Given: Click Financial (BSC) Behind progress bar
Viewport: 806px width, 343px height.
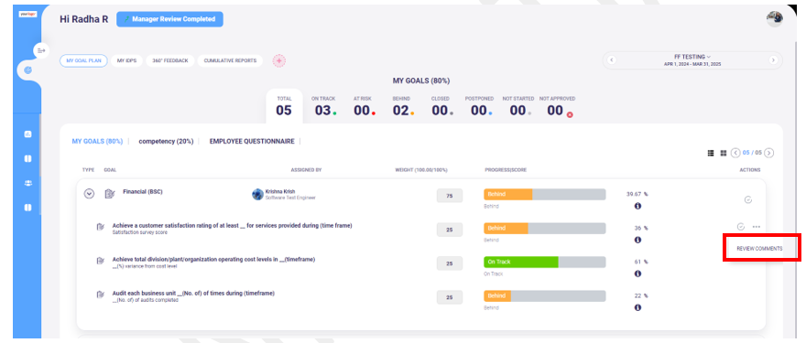Looking at the screenshot, I should point(544,194).
